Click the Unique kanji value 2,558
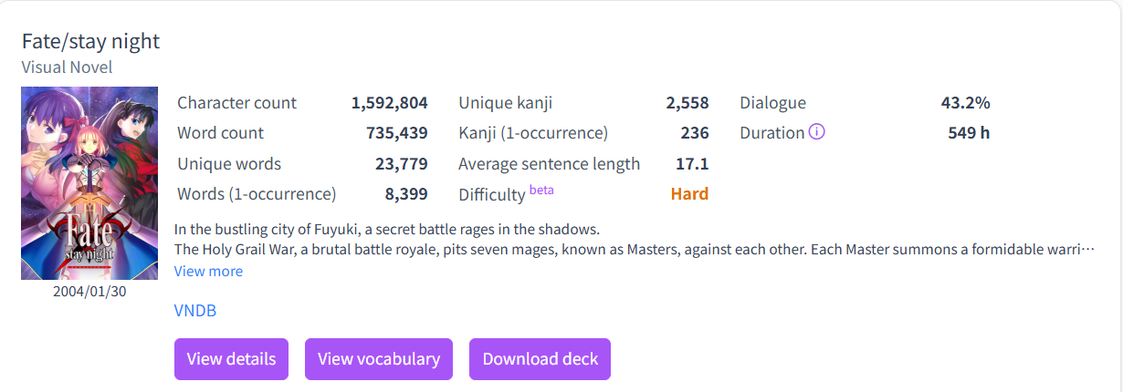Image resolution: width=1123 pixels, height=392 pixels. click(687, 103)
